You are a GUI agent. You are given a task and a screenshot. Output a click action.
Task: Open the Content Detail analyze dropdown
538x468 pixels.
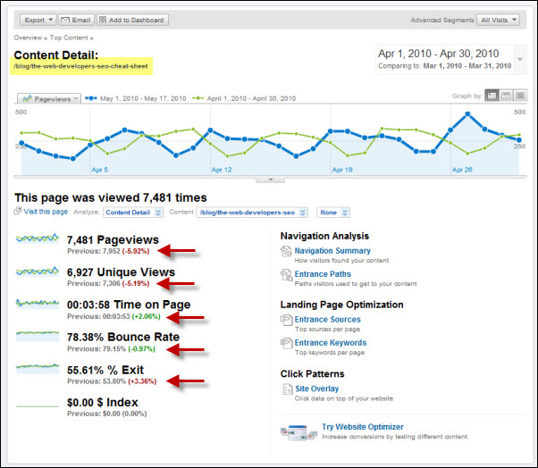(x=133, y=213)
